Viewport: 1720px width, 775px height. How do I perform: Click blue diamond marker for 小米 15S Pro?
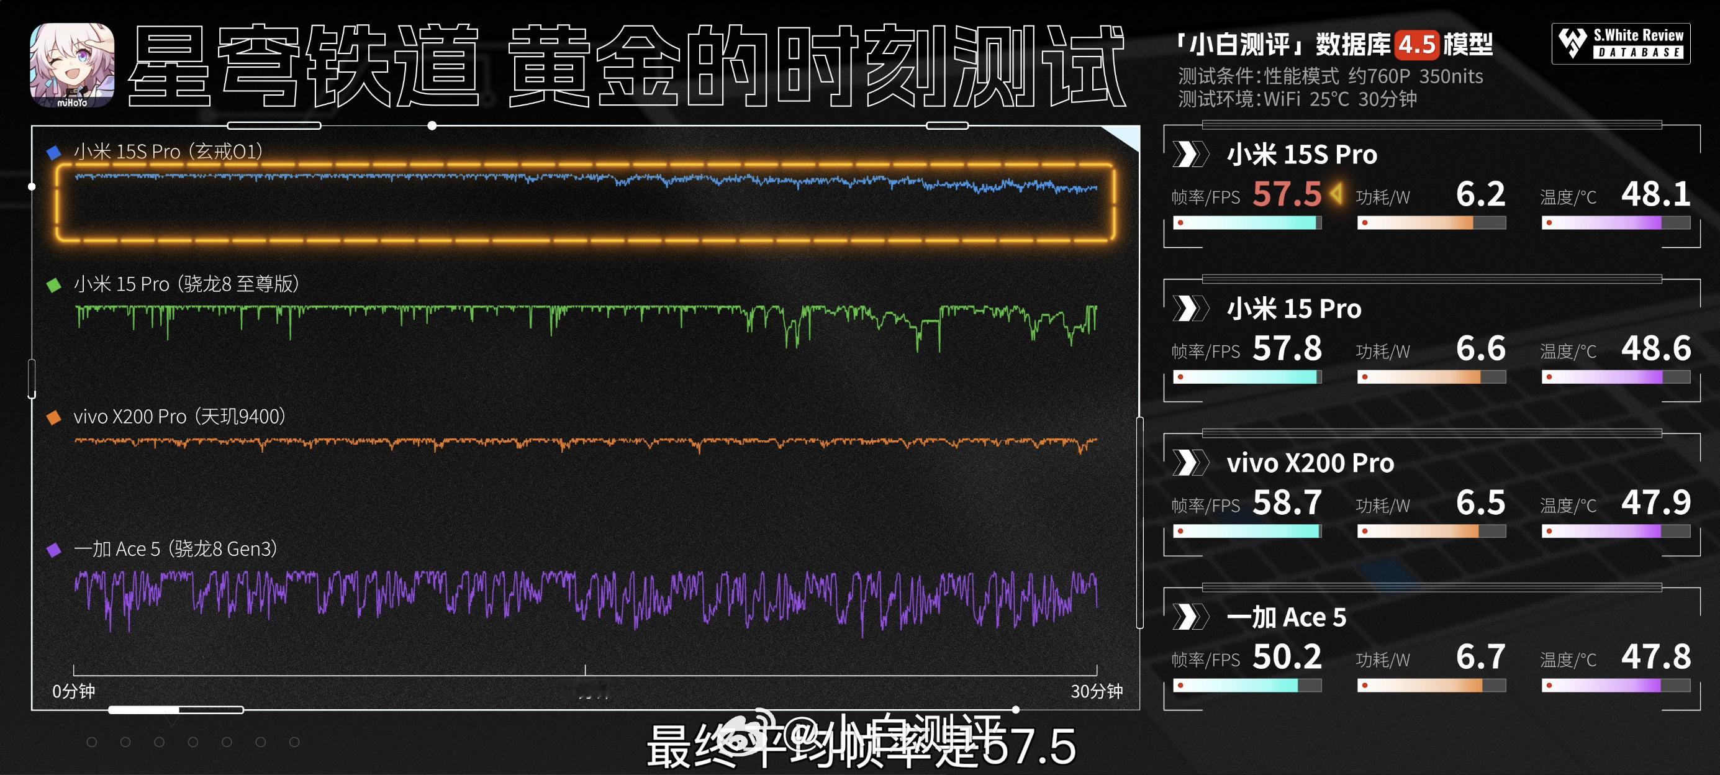click(53, 153)
